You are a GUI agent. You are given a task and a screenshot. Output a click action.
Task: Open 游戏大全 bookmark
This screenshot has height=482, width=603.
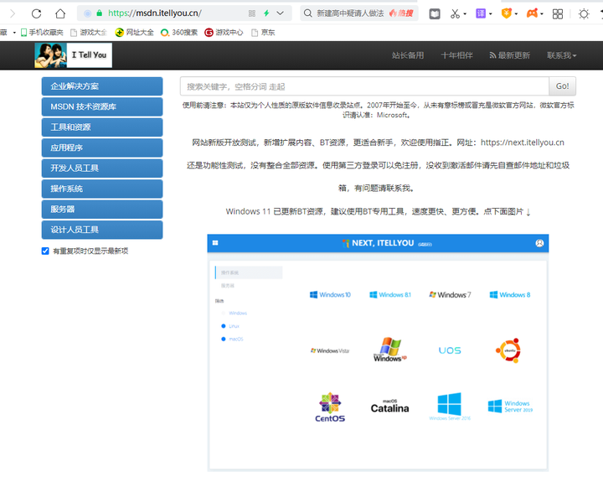89,33
